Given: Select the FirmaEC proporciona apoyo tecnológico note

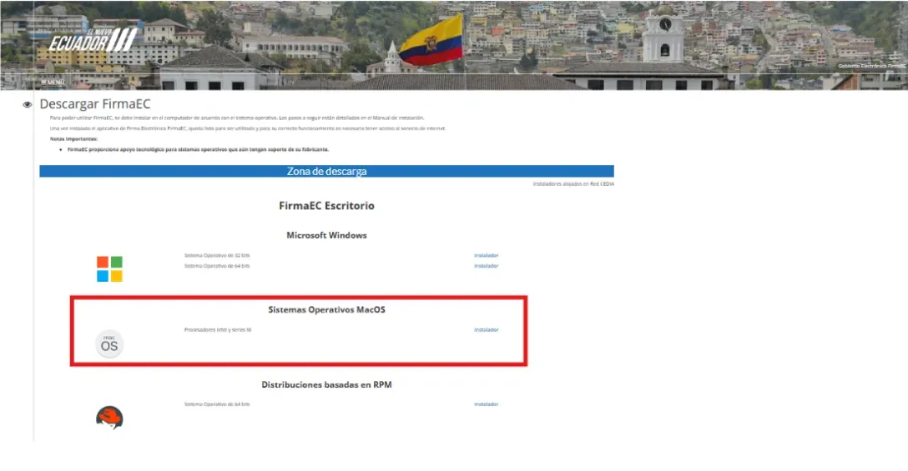Looking at the screenshot, I should tap(198, 149).
